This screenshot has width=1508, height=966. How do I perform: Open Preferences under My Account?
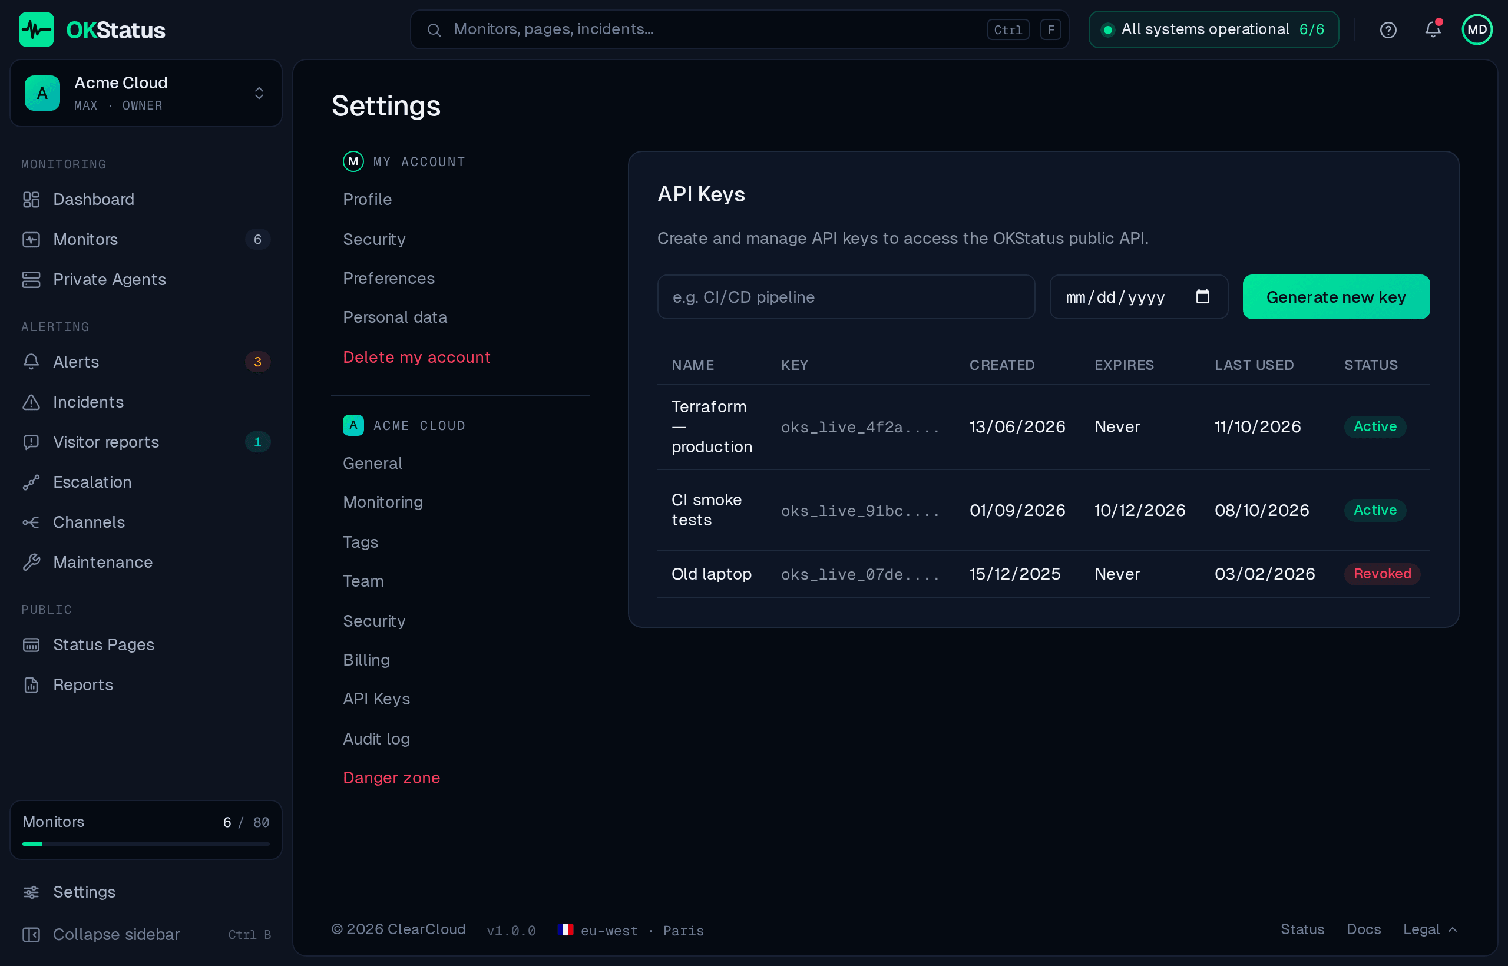pos(388,279)
